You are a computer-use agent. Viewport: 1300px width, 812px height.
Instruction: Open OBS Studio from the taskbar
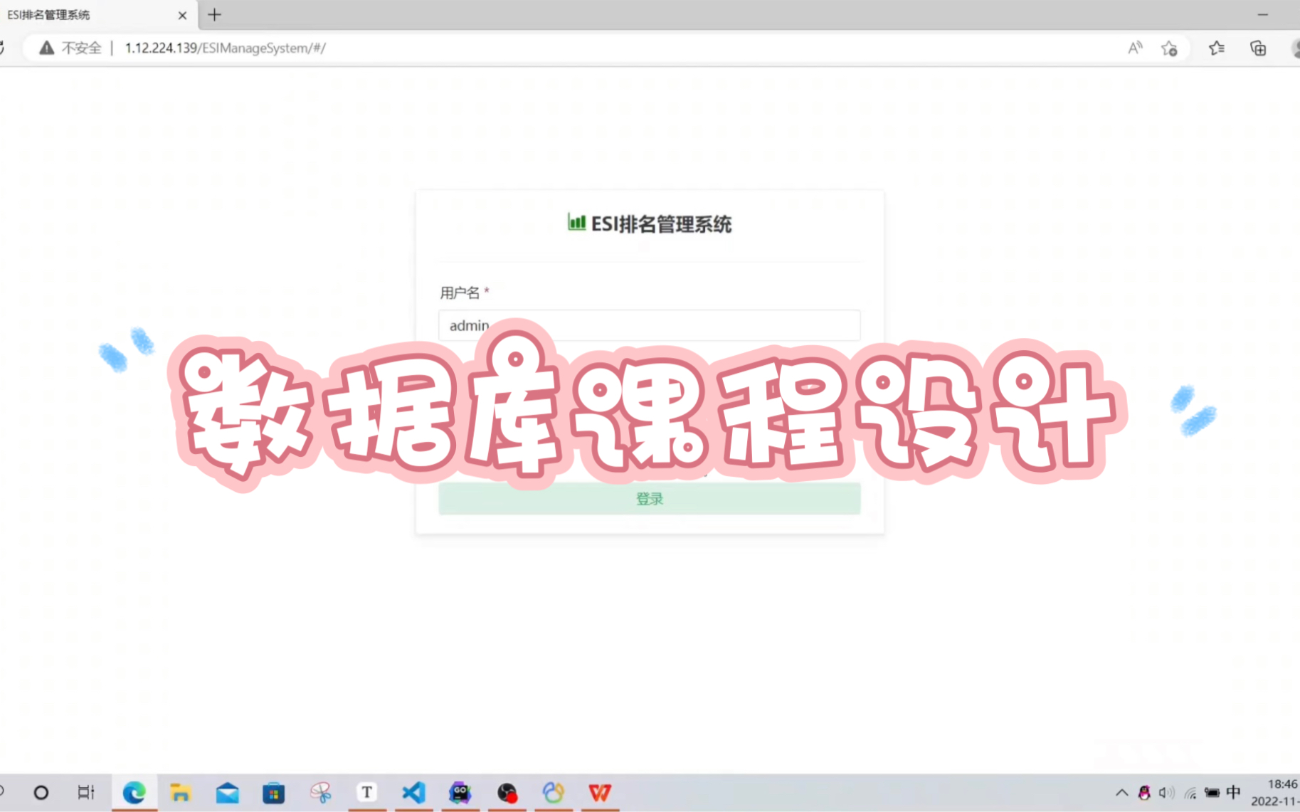[507, 792]
